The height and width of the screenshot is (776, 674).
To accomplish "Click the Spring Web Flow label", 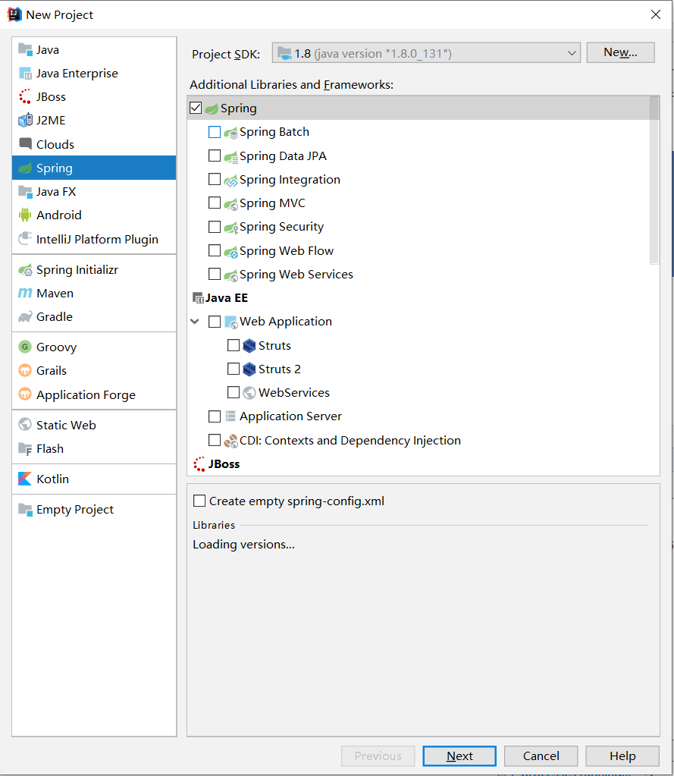I will point(287,251).
